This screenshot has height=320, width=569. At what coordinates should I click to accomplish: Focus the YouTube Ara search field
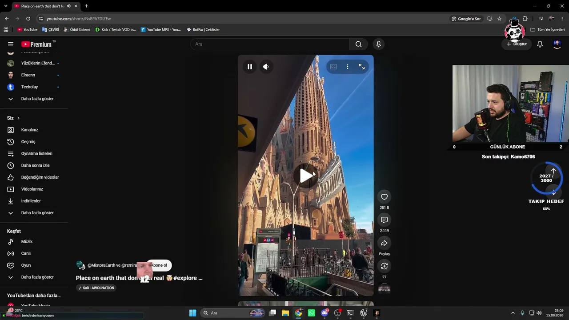pyautogui.click(x=270, y=44)
